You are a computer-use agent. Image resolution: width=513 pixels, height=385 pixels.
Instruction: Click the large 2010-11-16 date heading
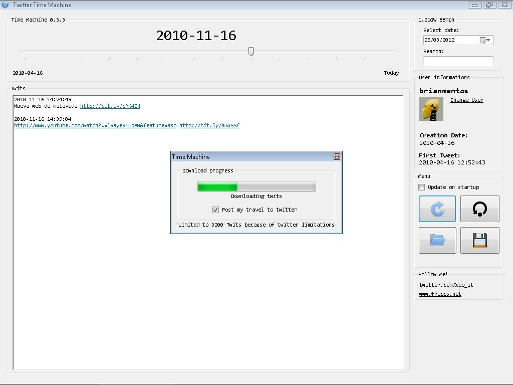coord(196,36)
